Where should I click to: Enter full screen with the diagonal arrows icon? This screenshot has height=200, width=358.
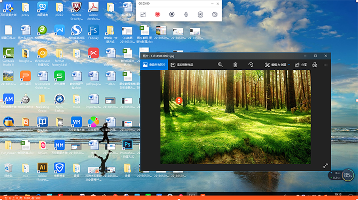(x=325, y=166)
